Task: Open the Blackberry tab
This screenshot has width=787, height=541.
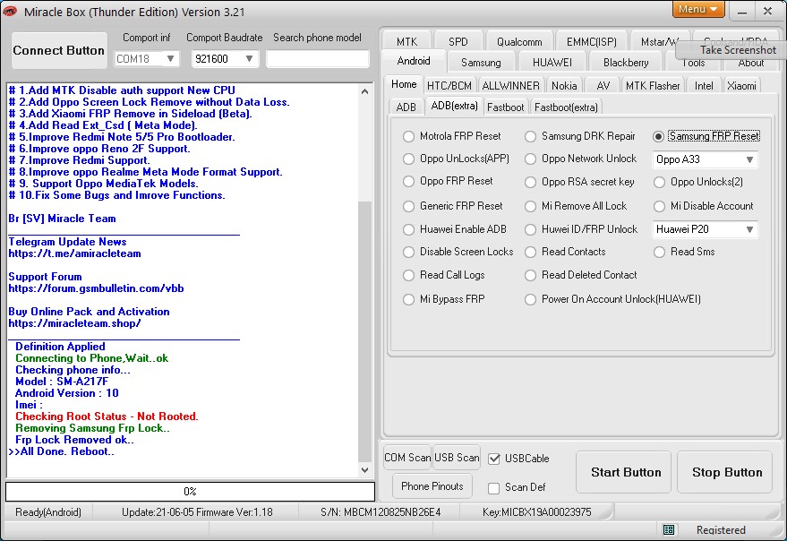Action: [626, 63]
